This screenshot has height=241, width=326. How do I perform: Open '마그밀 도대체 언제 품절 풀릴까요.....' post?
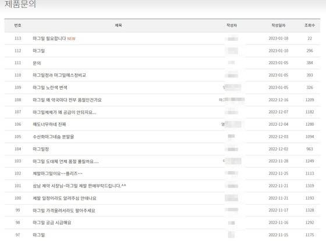(x=66, y=161)
